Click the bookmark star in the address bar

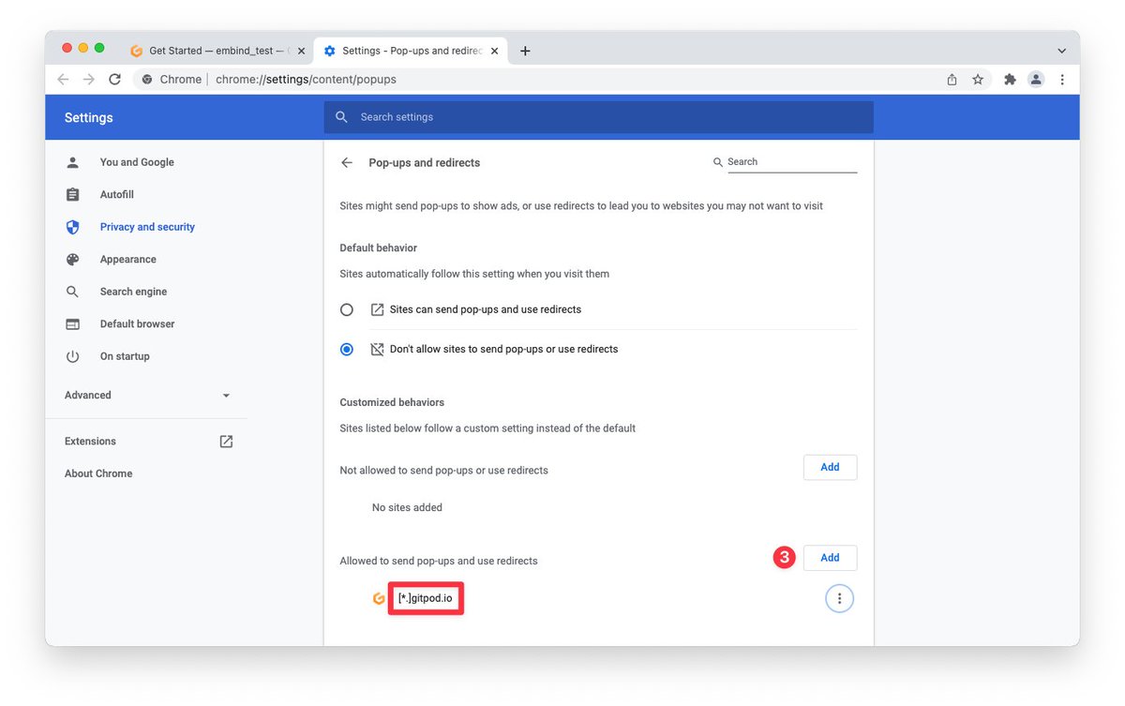(x=978, y=80)
